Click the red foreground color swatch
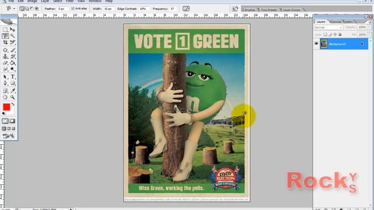374x210 pixels. 6,107
